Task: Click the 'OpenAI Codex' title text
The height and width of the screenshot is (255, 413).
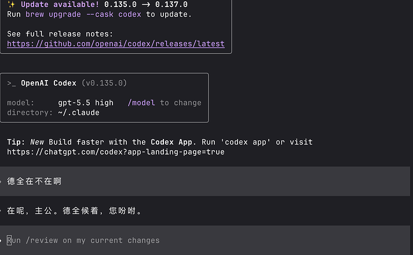Action: tap(48, 83)
